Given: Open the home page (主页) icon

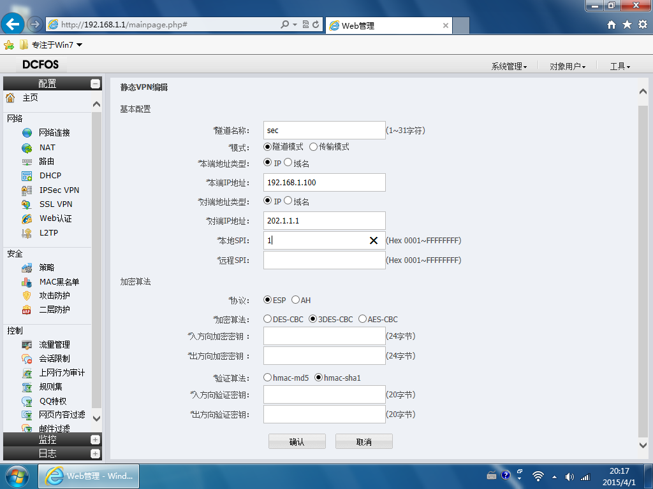Looking at the screenshot, I should (10, 97).
